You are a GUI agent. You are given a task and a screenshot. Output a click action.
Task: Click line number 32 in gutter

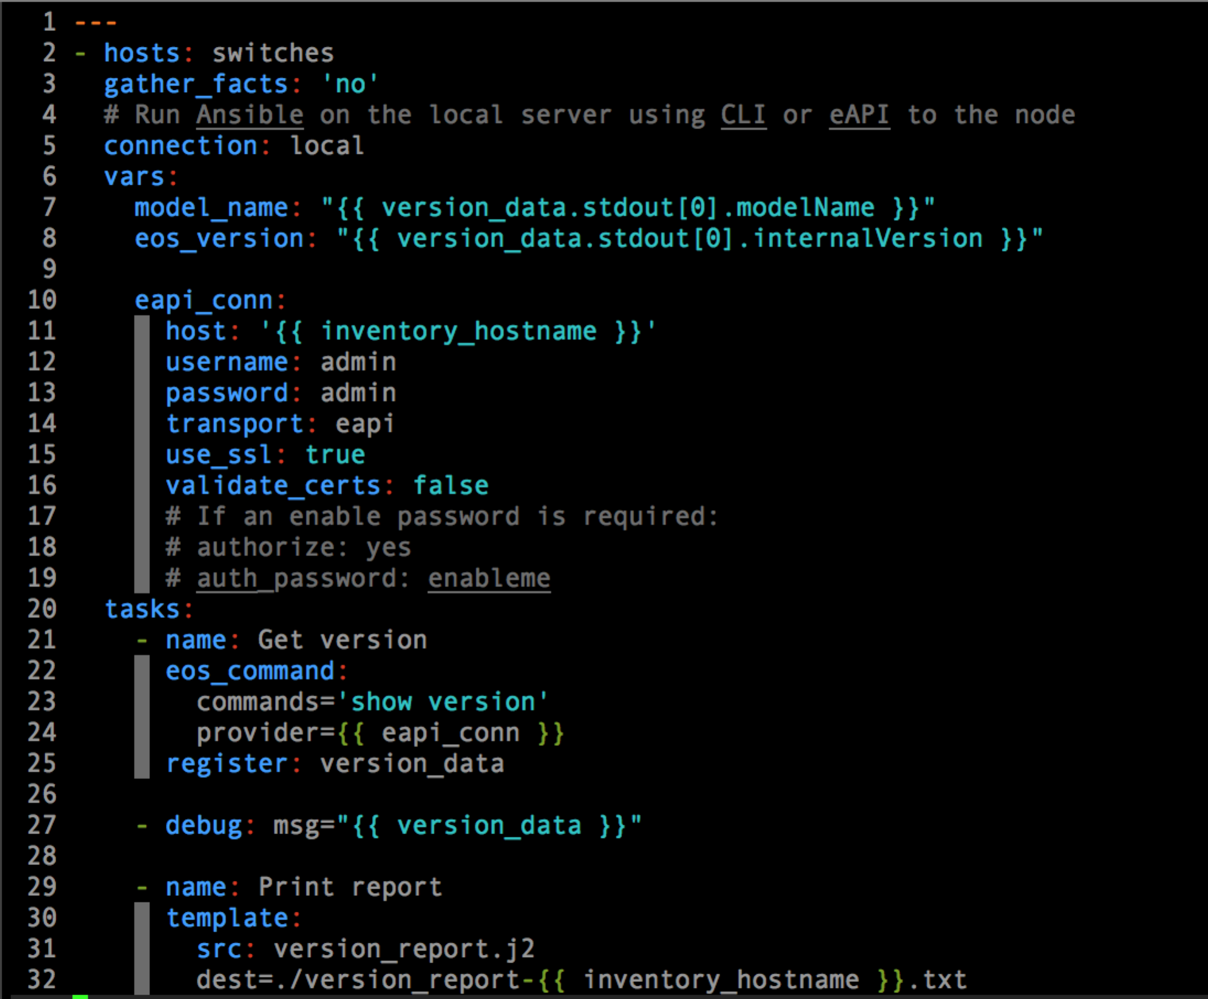pos(42,980)
